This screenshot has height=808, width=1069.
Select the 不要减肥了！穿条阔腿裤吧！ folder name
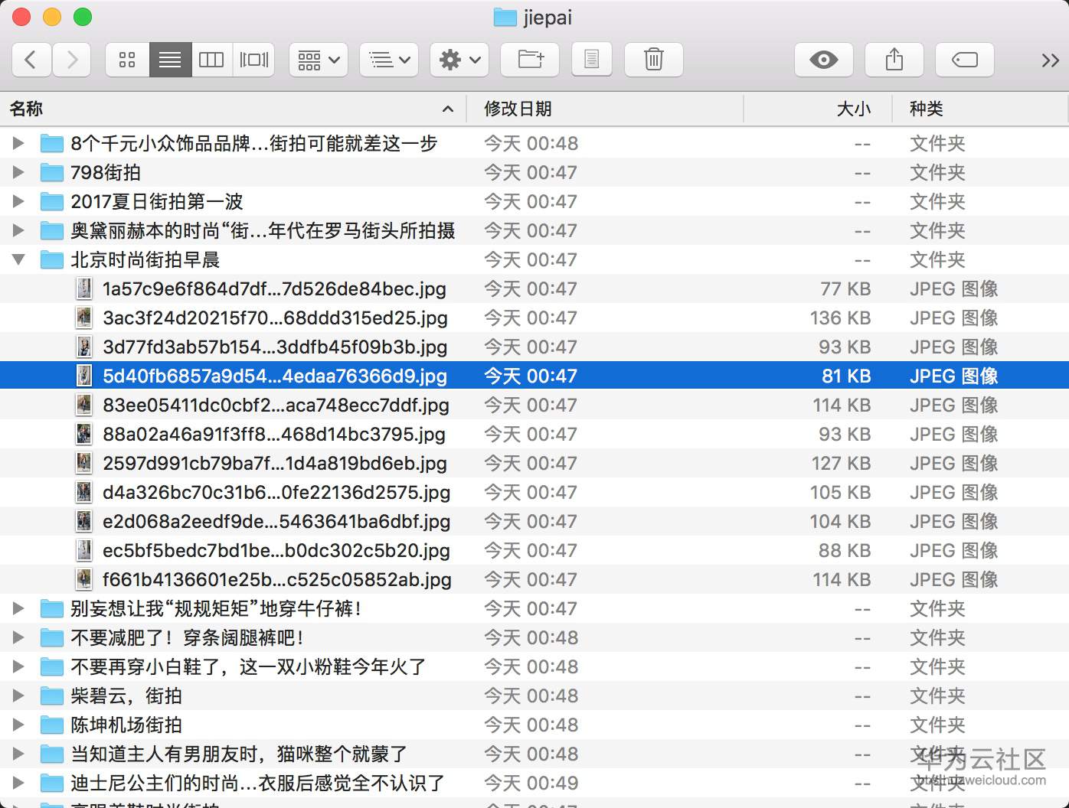pos(188,637)
